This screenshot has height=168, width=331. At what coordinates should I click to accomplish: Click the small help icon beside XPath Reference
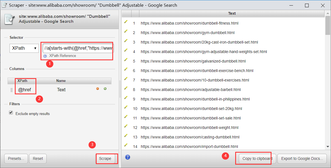(x=45, y=56)
